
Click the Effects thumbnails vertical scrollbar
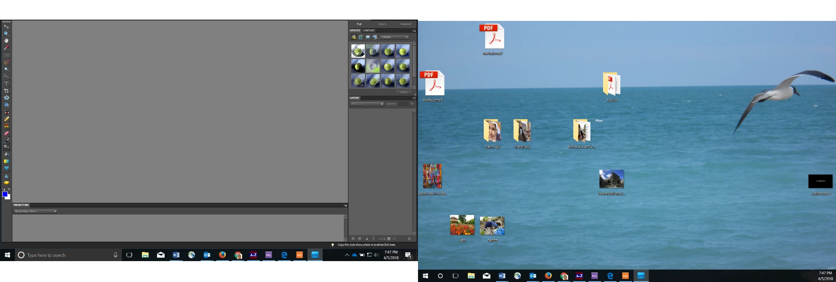coord(414,65)
